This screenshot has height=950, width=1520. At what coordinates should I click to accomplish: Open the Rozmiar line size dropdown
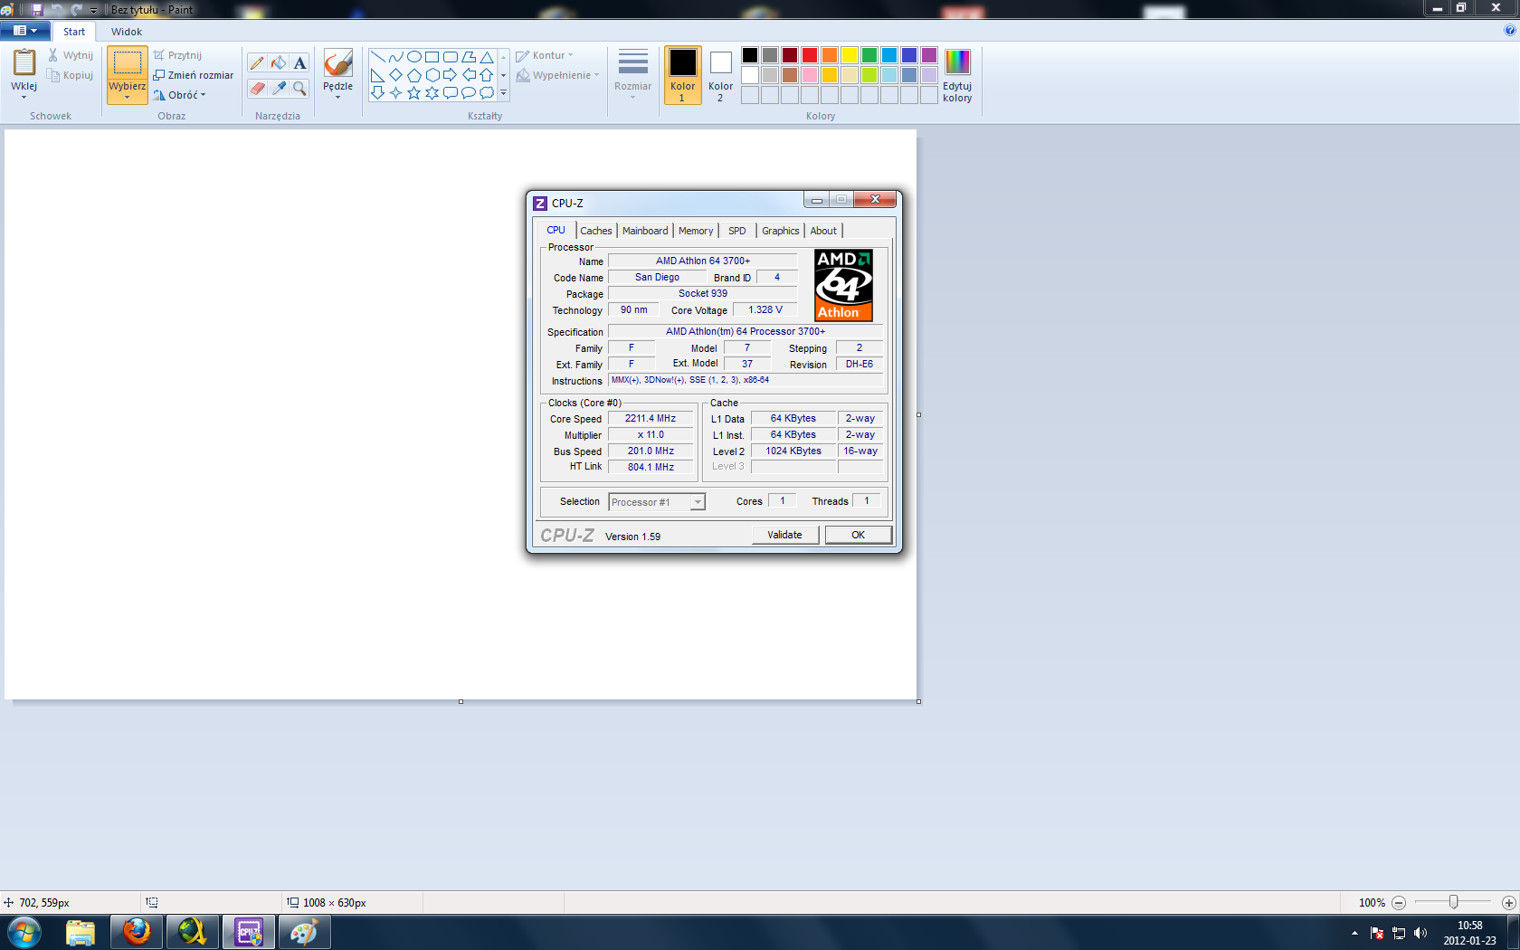tap(632, 74)
